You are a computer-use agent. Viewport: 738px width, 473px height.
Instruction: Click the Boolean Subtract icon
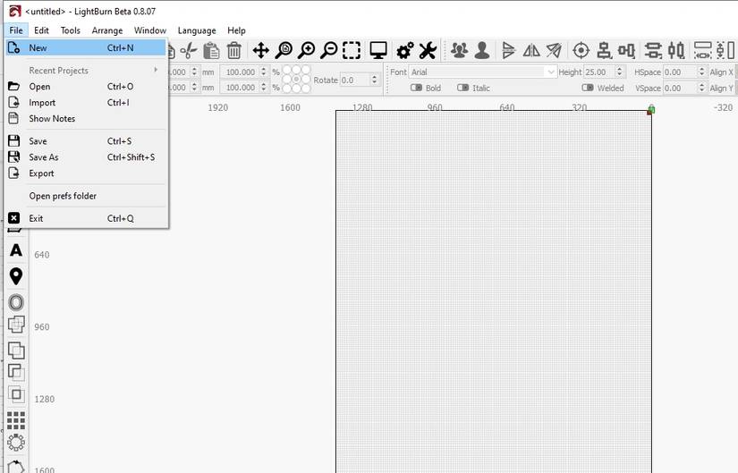(x=16, y=372)
